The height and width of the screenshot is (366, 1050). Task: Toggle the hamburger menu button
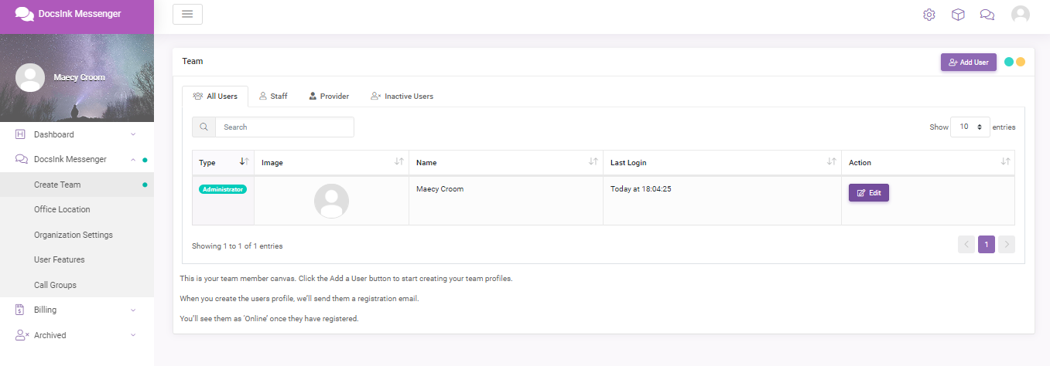(187, 14)
